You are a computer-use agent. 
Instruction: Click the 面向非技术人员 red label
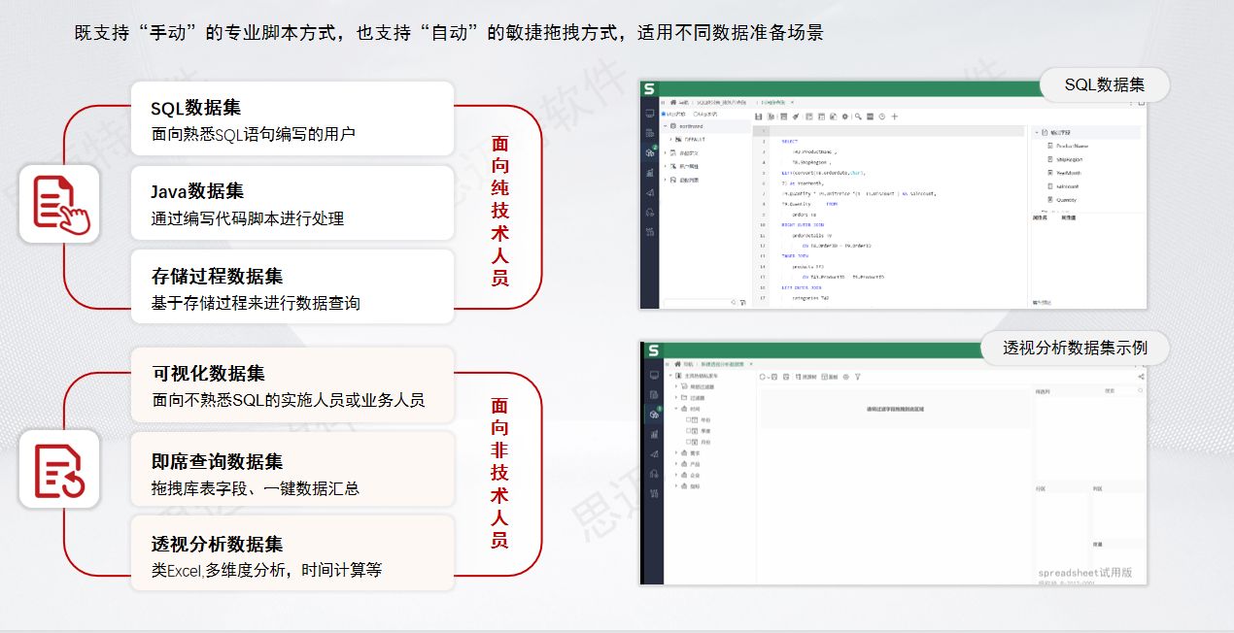click(499, 473)
